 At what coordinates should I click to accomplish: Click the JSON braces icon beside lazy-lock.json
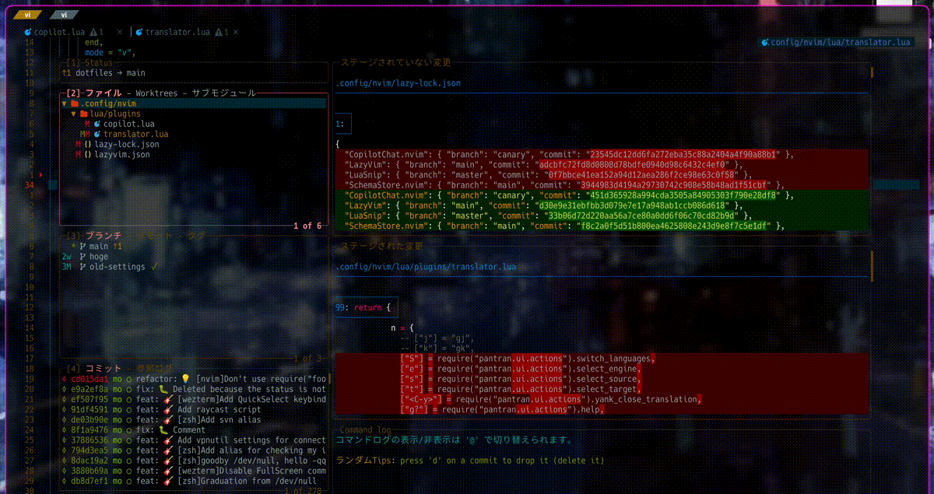tap(88, 145)
